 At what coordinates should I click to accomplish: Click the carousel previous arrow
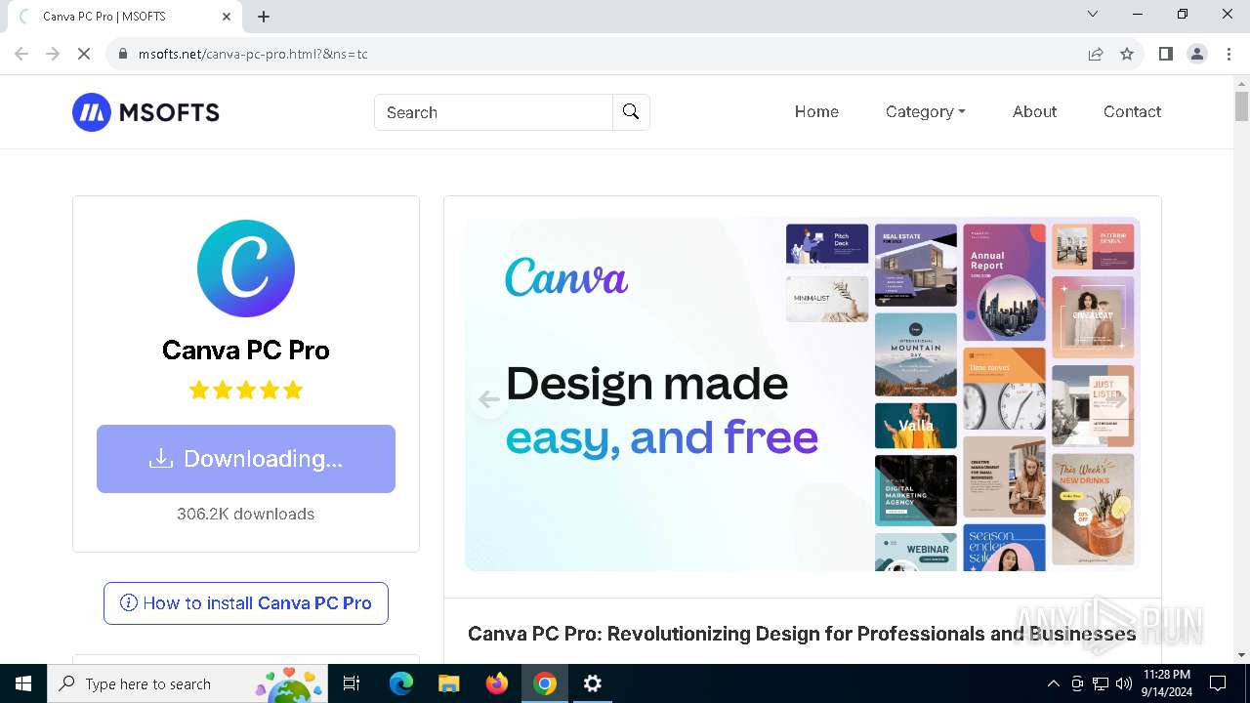[x=489, y=399]
